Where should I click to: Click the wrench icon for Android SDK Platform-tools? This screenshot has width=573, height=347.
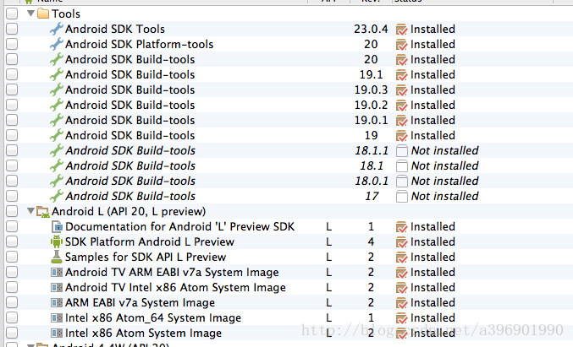point(57,44)
